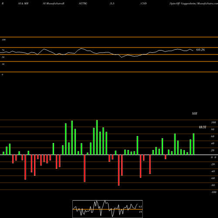This screenshot has width=218, height=218.
Task: Click the RSI axis label 70
Action: click(x=3, y=50)
